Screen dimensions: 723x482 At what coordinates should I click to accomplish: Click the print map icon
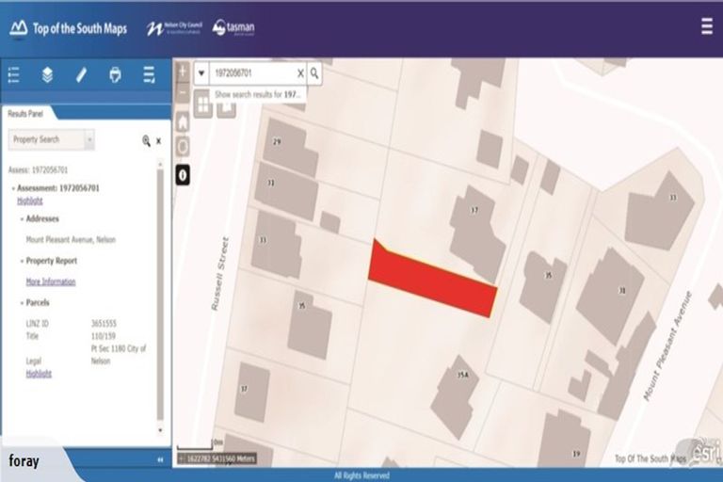[115, 75]
